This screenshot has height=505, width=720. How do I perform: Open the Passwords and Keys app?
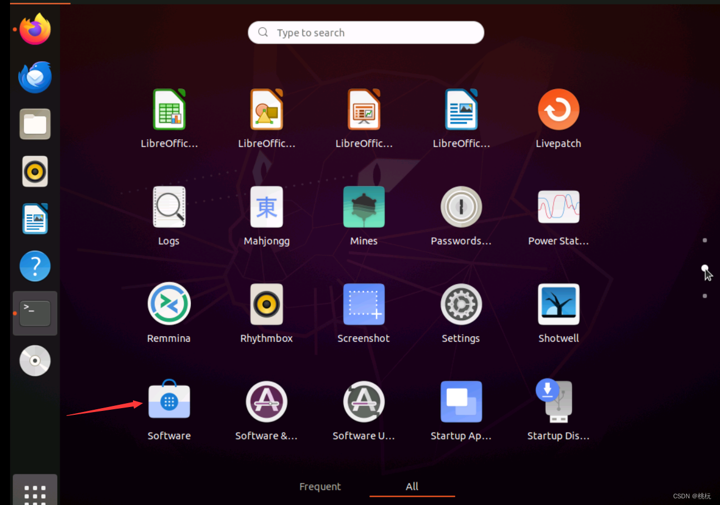point(461,207)
